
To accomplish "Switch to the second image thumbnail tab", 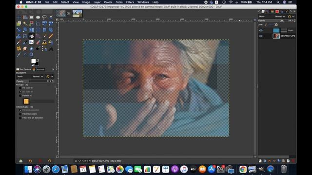I will tap(77, 14).
